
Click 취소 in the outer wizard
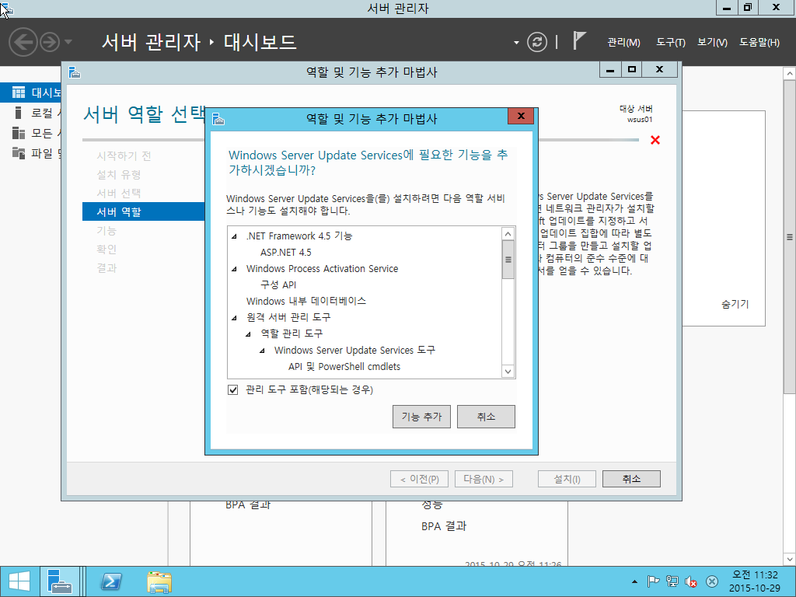coord(631,479)
